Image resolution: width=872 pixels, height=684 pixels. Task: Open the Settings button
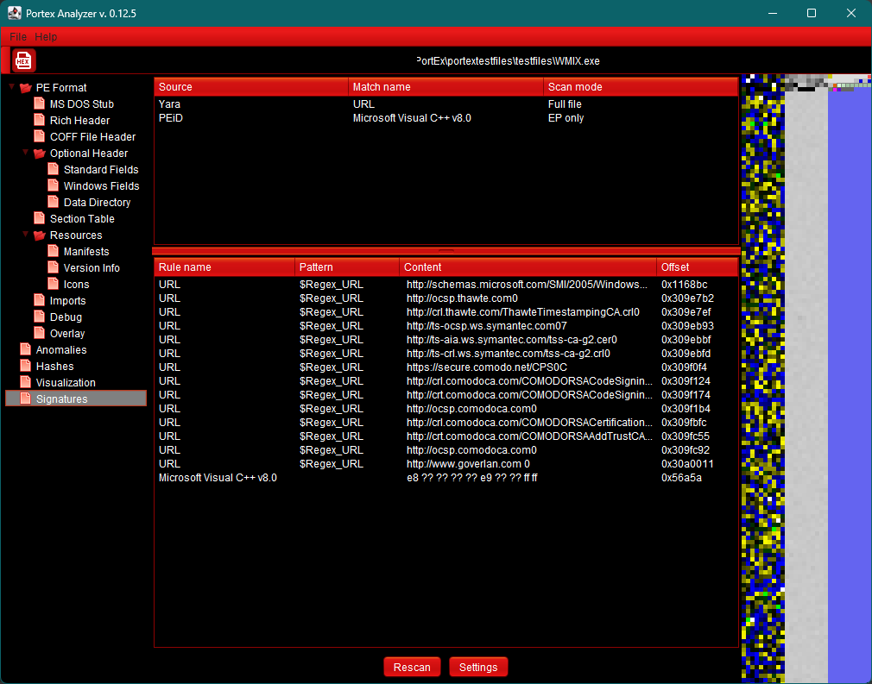pos(478,668)
